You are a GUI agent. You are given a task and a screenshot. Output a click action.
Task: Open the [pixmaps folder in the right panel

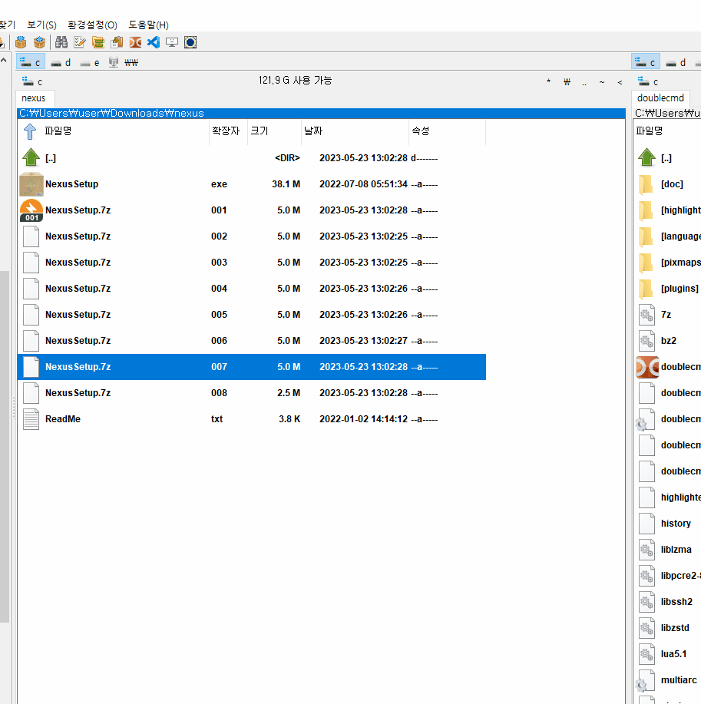(668, 263)
